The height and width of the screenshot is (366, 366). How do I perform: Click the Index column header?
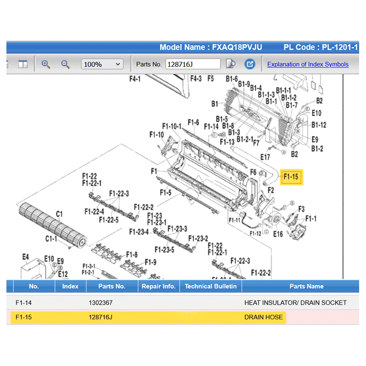tap(70, 286)
